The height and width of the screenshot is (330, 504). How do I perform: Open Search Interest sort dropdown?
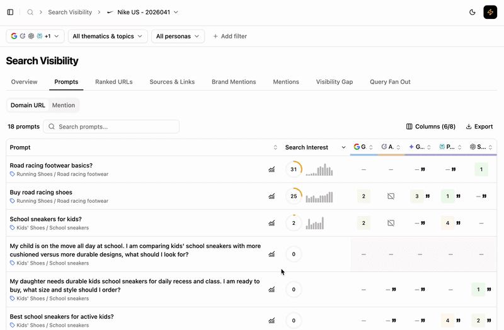click(x=343, y=147)
